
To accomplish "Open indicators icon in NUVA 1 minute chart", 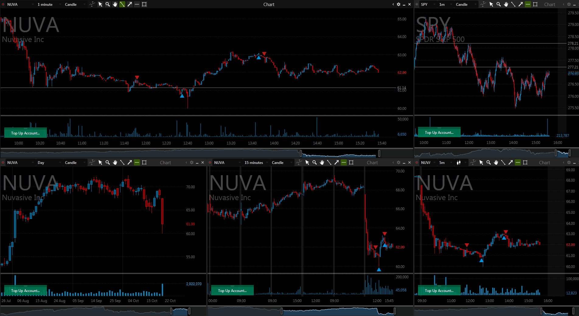I will pos(92,4).
